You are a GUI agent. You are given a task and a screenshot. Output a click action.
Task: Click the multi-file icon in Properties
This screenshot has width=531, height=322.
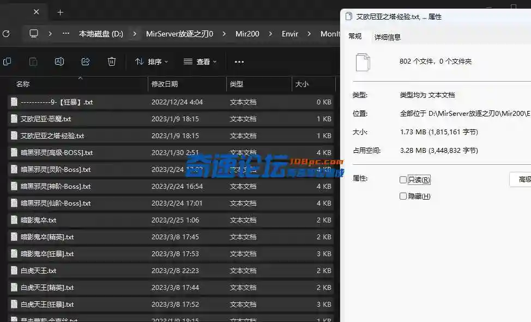[363, 62]
